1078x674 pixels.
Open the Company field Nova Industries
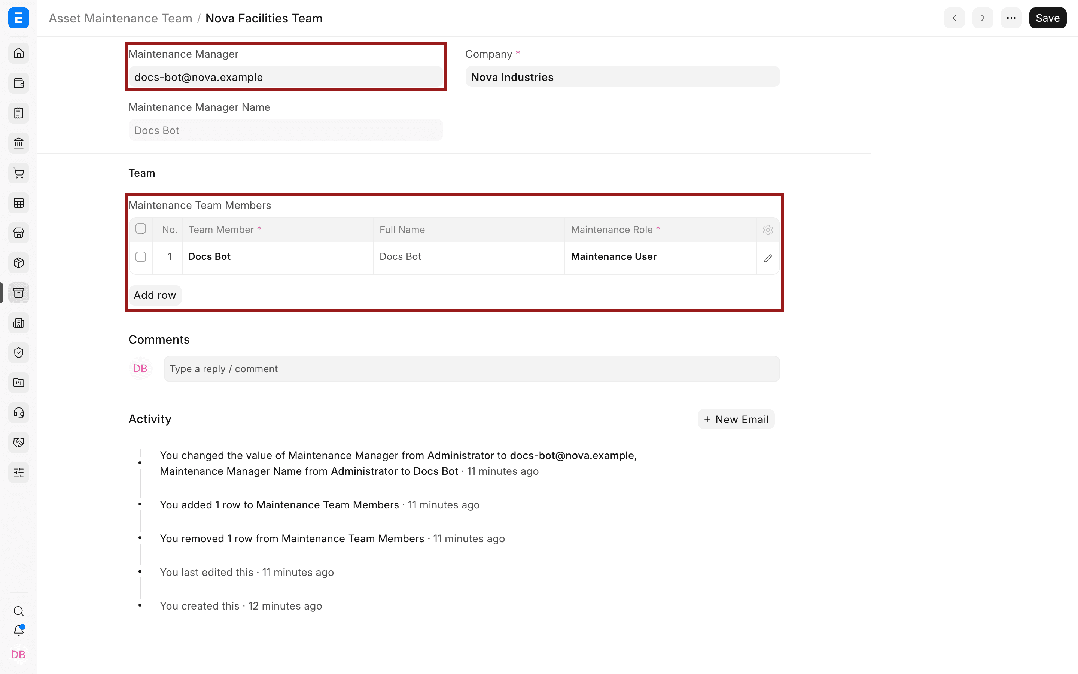623,77
